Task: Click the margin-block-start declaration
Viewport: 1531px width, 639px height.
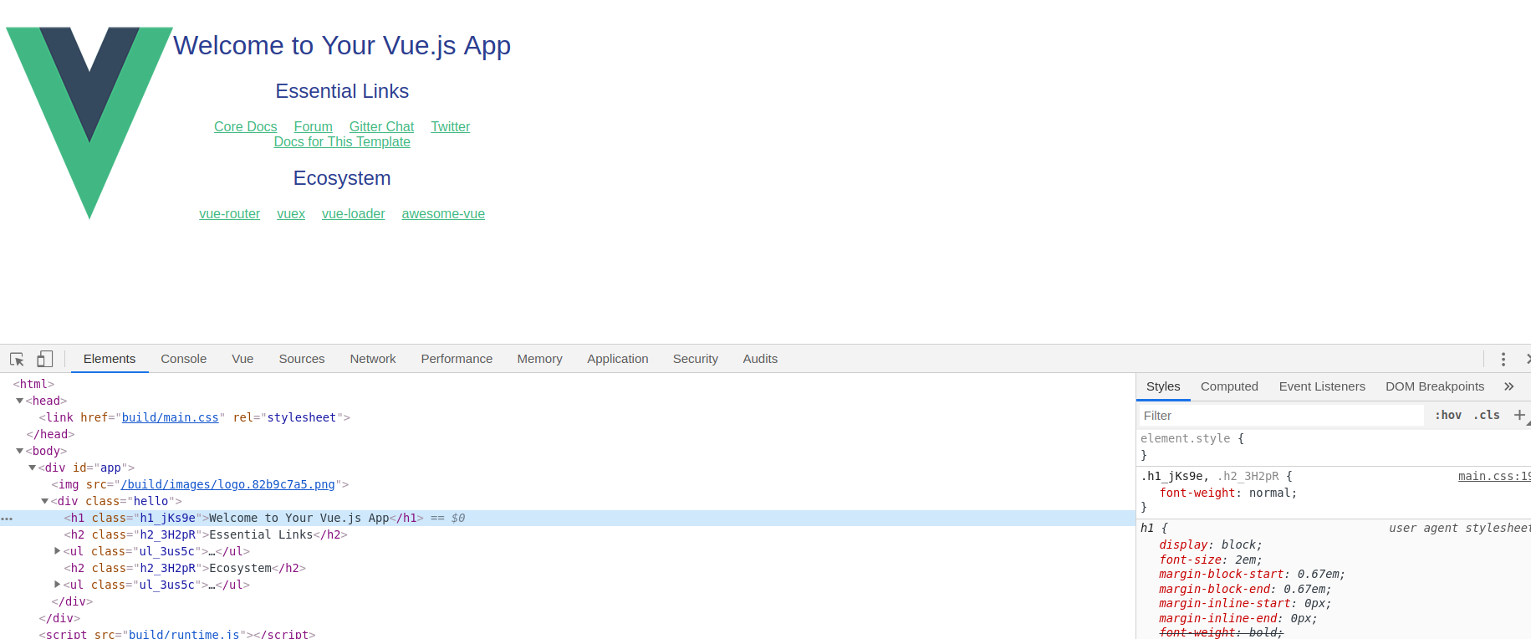Action: (x=1252, y=574)
